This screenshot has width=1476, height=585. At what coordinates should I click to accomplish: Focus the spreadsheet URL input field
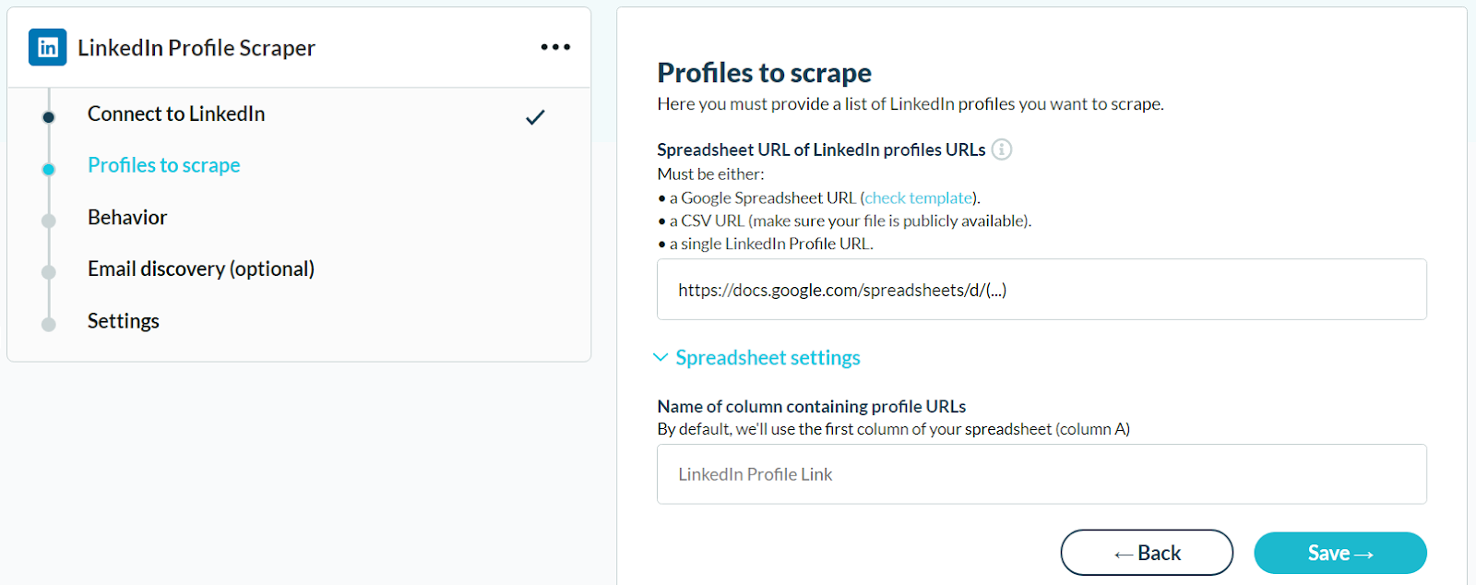tap(1042, 290)
